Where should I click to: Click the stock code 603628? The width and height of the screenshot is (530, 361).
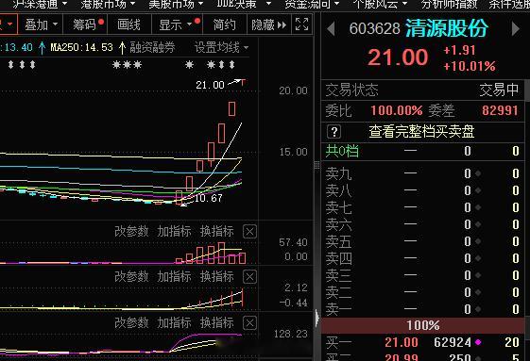(x=374, y=28)
